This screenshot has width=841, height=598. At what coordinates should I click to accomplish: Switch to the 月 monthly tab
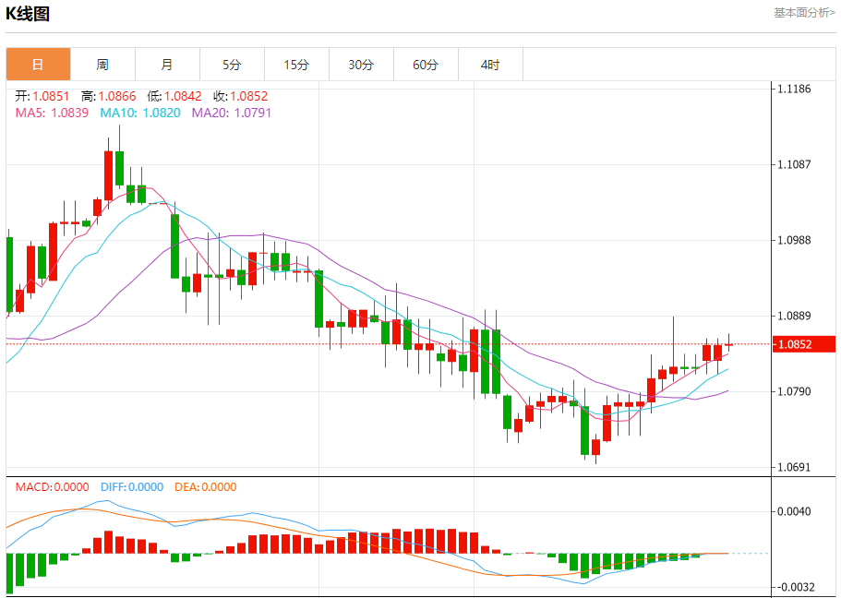167,65
